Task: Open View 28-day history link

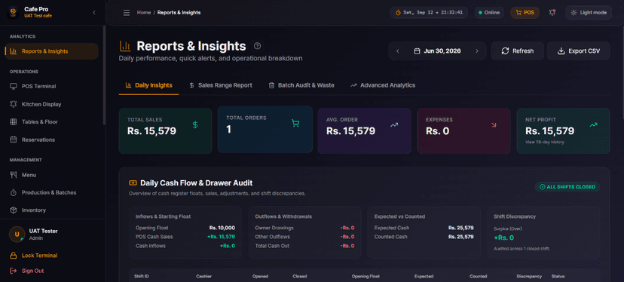Action: (x=544, y=143)
